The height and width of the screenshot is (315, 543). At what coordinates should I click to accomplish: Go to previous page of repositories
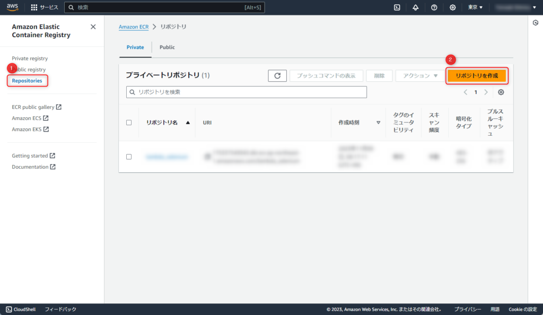[x=466, y=92]
